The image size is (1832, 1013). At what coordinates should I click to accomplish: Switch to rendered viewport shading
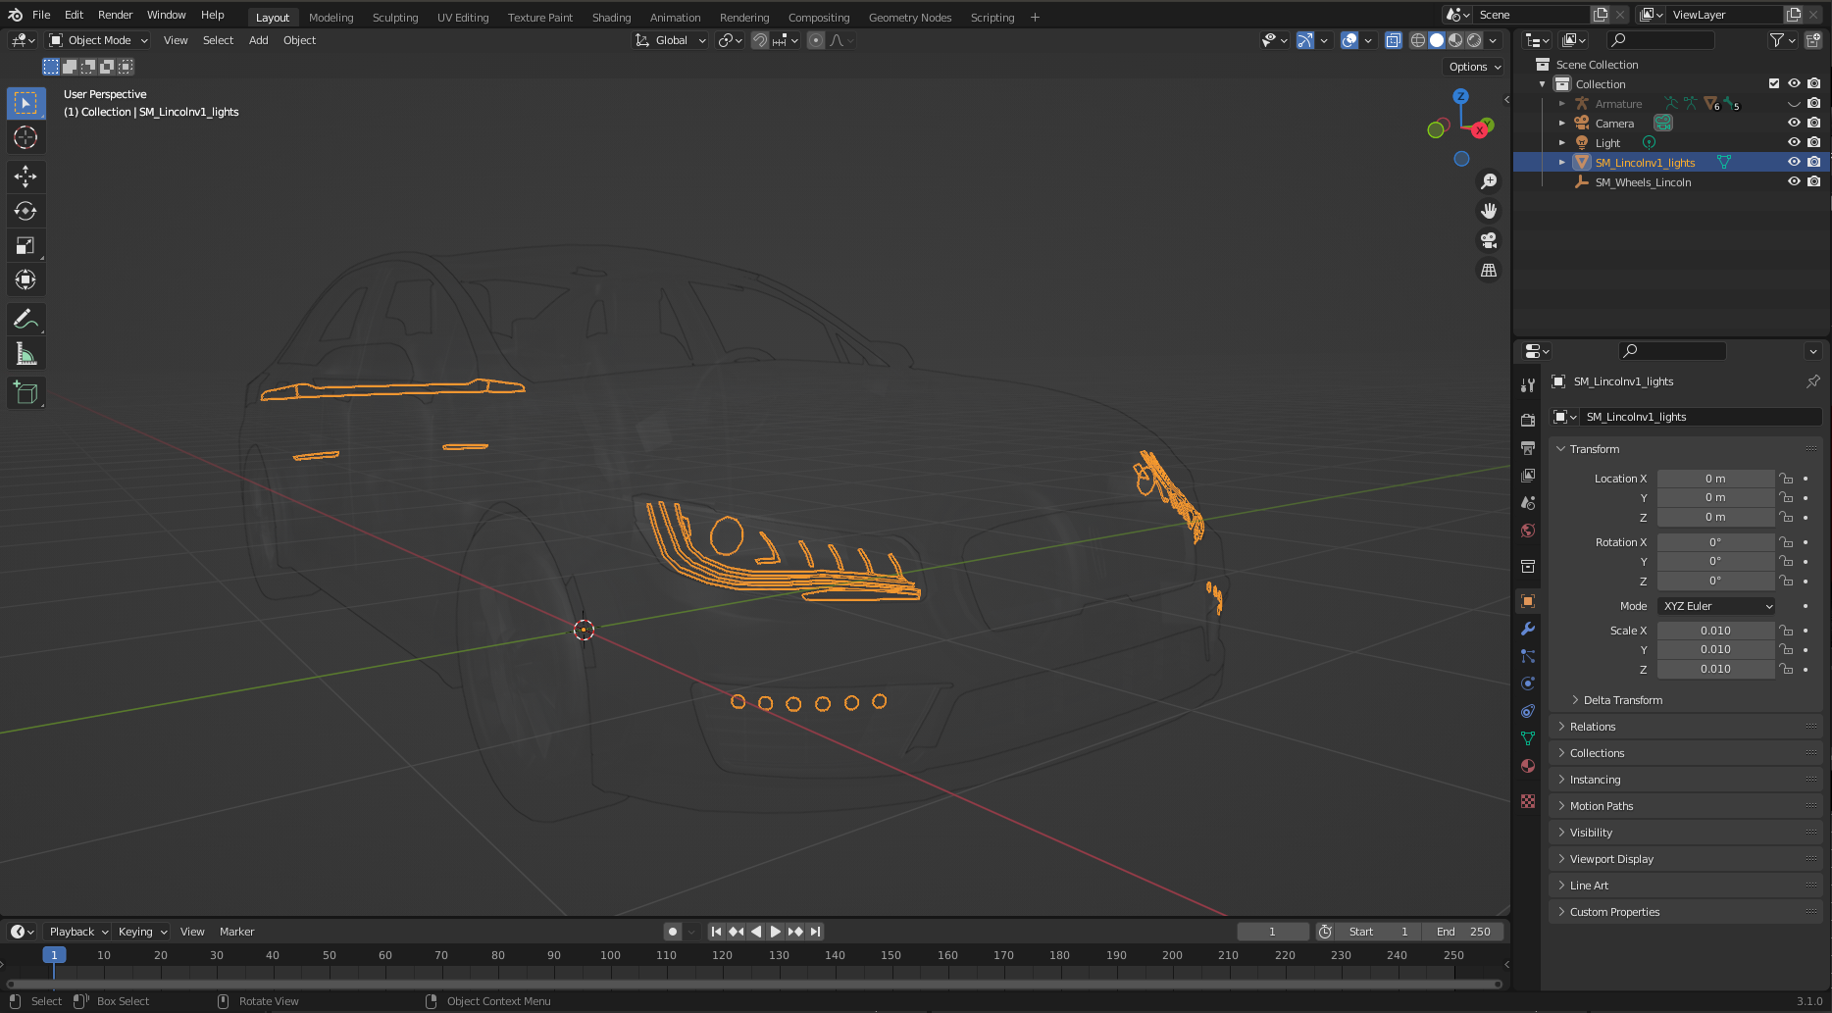(1474, 40)
